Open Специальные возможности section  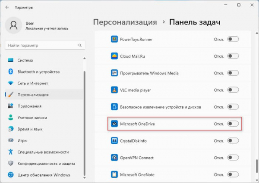(x=44, y=152)
